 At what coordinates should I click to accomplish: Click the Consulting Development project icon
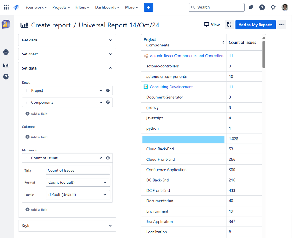click(146, 87)
